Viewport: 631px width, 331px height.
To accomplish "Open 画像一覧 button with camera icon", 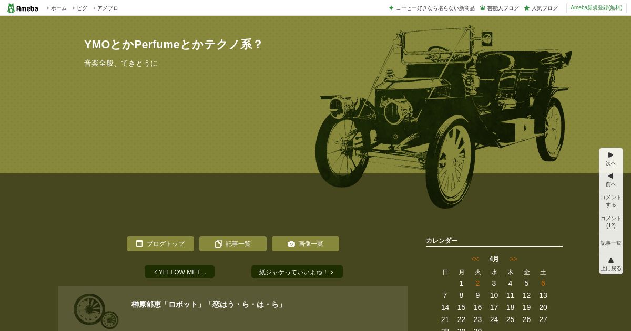I will 306,244.
